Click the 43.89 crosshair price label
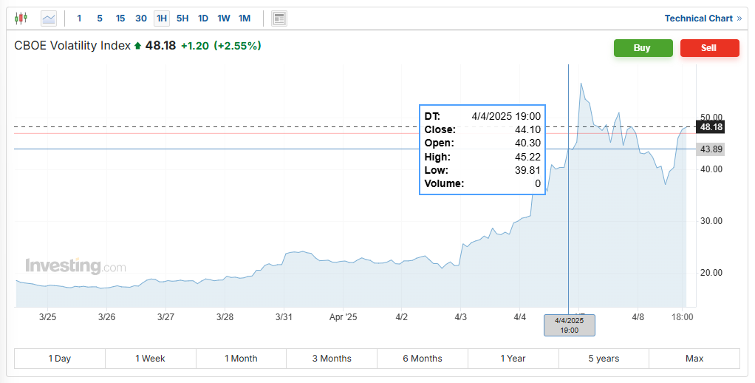Screen dimensions: 755x383 click(x=711, y=149)
